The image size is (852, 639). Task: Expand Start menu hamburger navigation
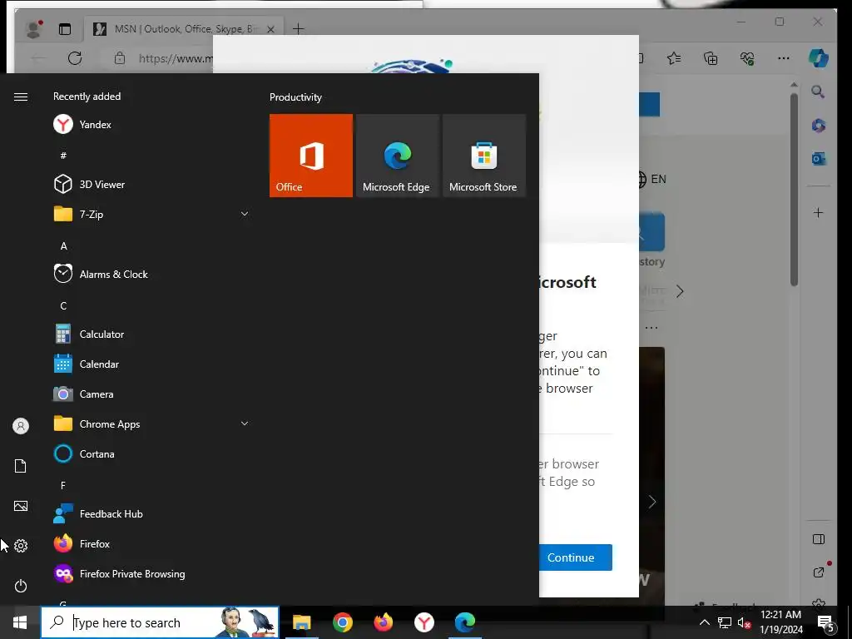[x=21, y=97]
